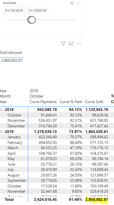
Task: Click the Sold Date slider handle
Action: (x=31, y=20)
